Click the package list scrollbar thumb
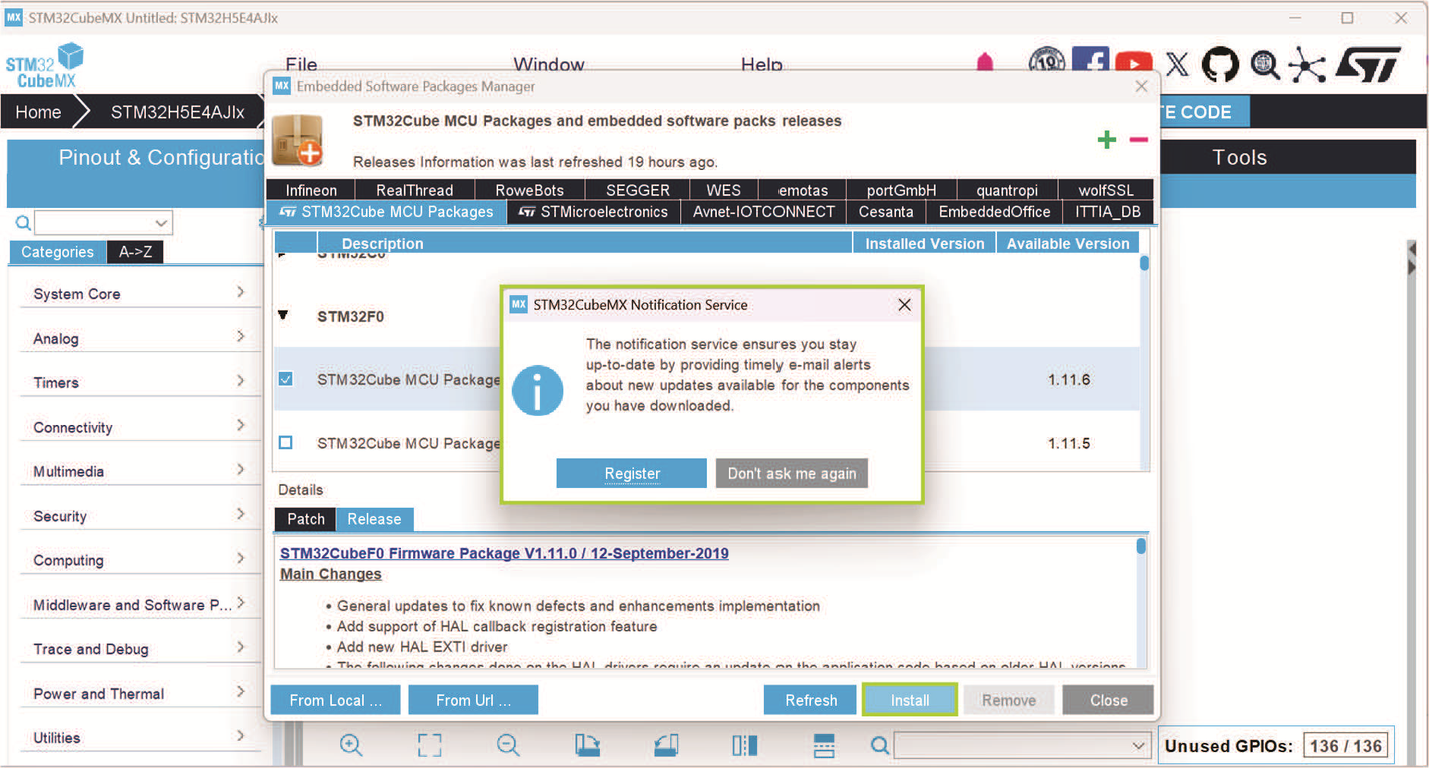This screenshot has height=768, width=1429. tap(1144, 263)
